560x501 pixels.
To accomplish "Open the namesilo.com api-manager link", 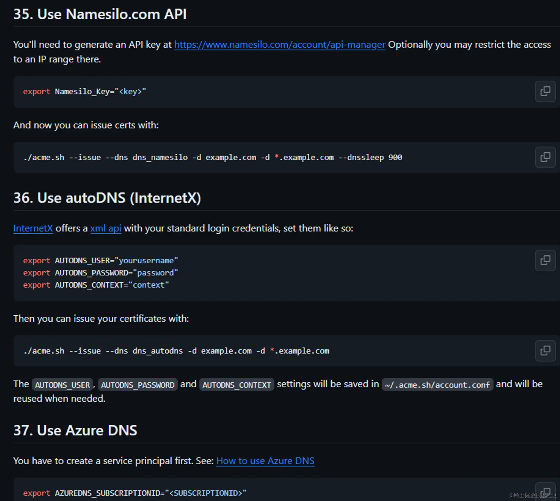I will [279, 45].
